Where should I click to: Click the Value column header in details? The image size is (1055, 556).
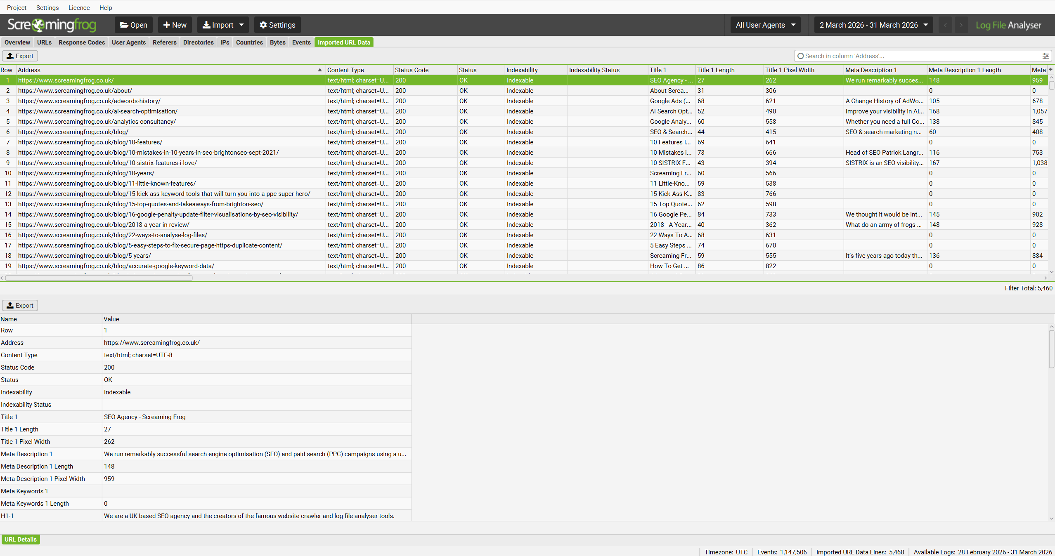click(x=257, y=319)
